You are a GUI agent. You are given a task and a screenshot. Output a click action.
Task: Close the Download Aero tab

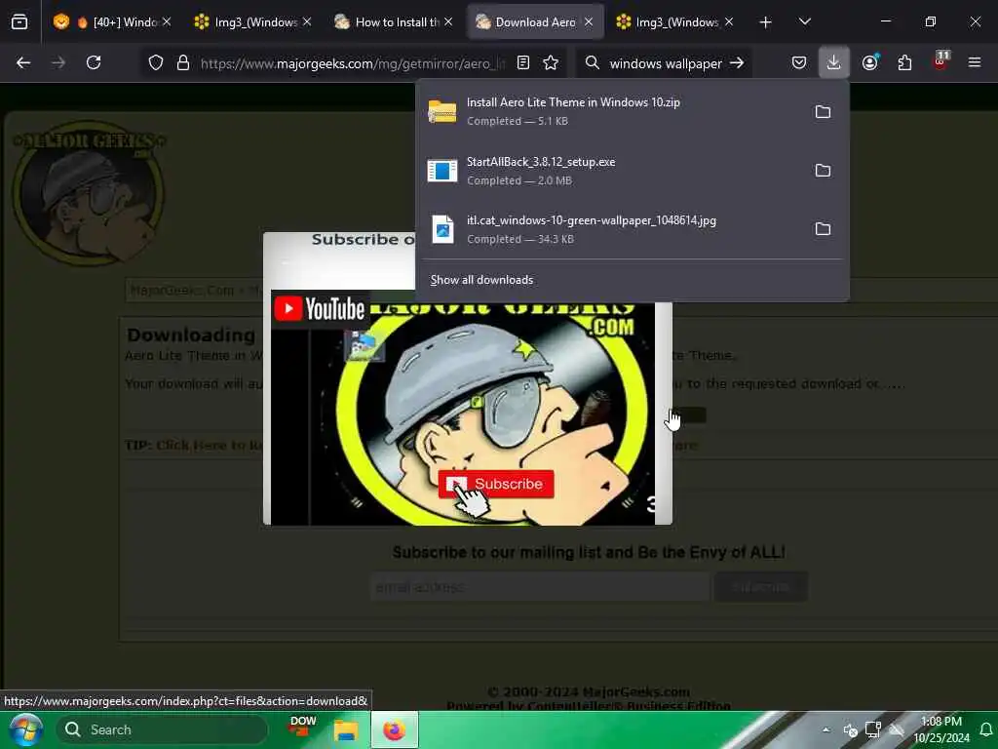point(589,22)
